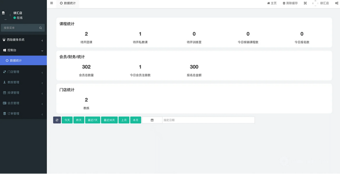Filter statistics by 今天
The width and height of the screenshot is (340, 174).
67,120
